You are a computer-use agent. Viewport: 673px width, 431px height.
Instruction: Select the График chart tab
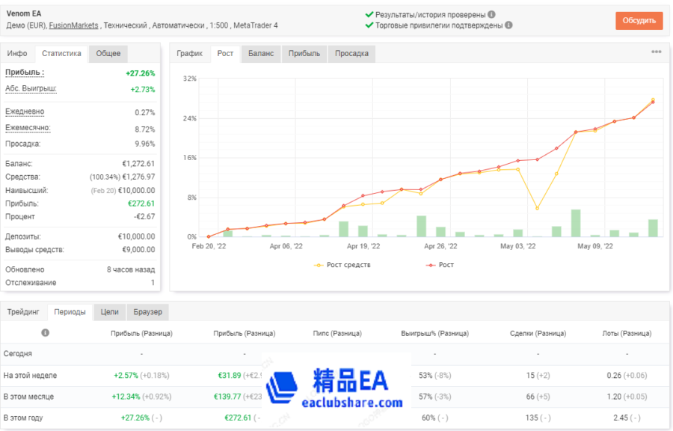190,54
